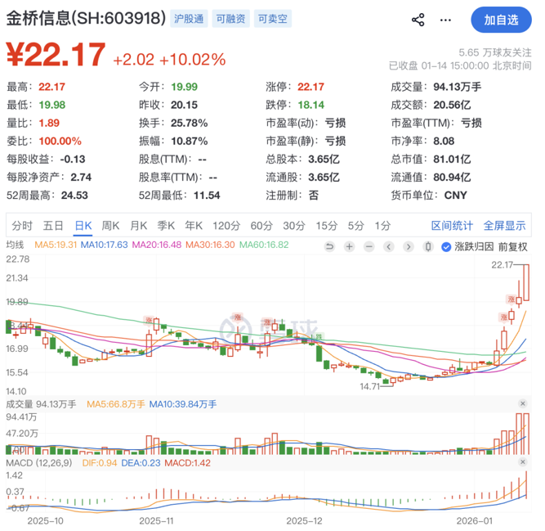Select the 周K weekly chart tab
Image resolution: width=545 pixels, height=531 pixels.
tap(110, 225)
